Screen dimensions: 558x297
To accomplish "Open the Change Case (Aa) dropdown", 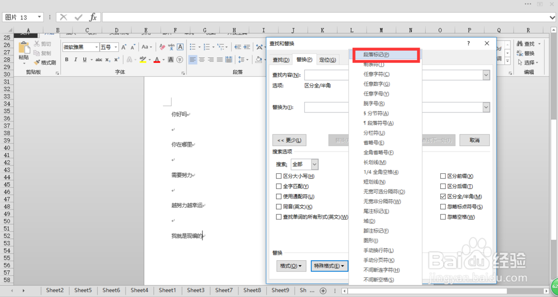I will pos(147,47).
